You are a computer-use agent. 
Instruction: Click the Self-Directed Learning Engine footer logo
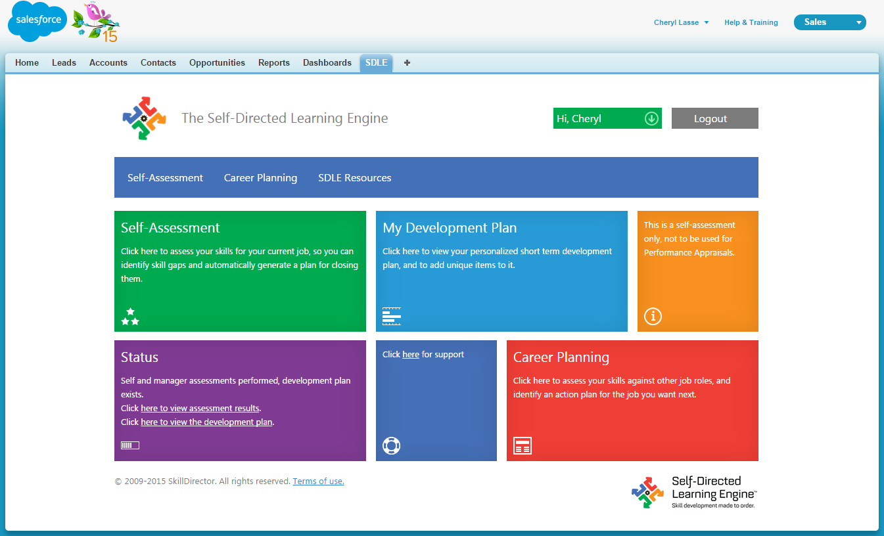coord(695,493)
